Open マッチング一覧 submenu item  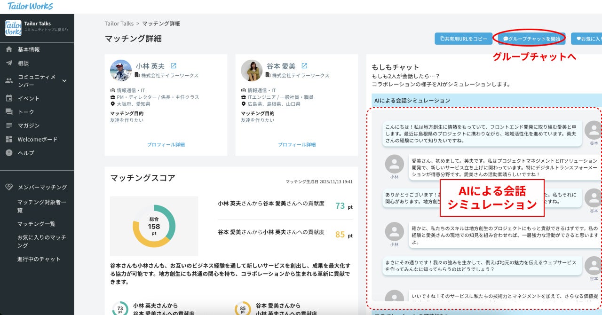[x=36, y=224]
